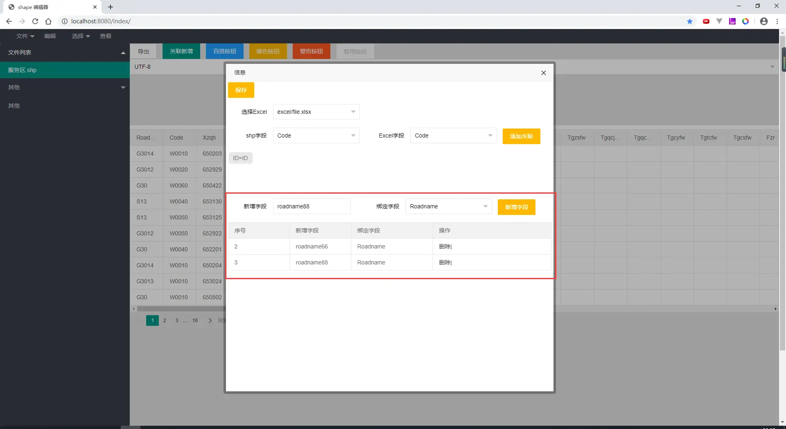
Task: Click the yellow 新增字段 button
Action: [517, 207]
